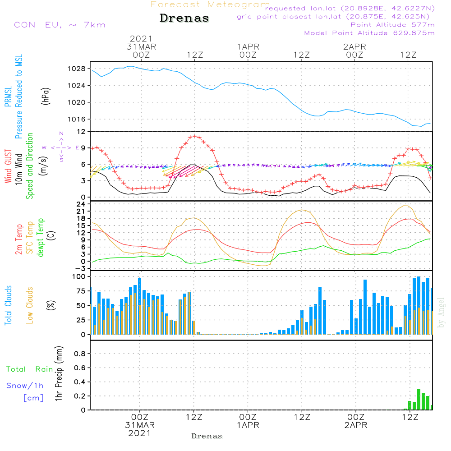
Task: Click the peak red wind gust marker
Action: coord(194,136)
